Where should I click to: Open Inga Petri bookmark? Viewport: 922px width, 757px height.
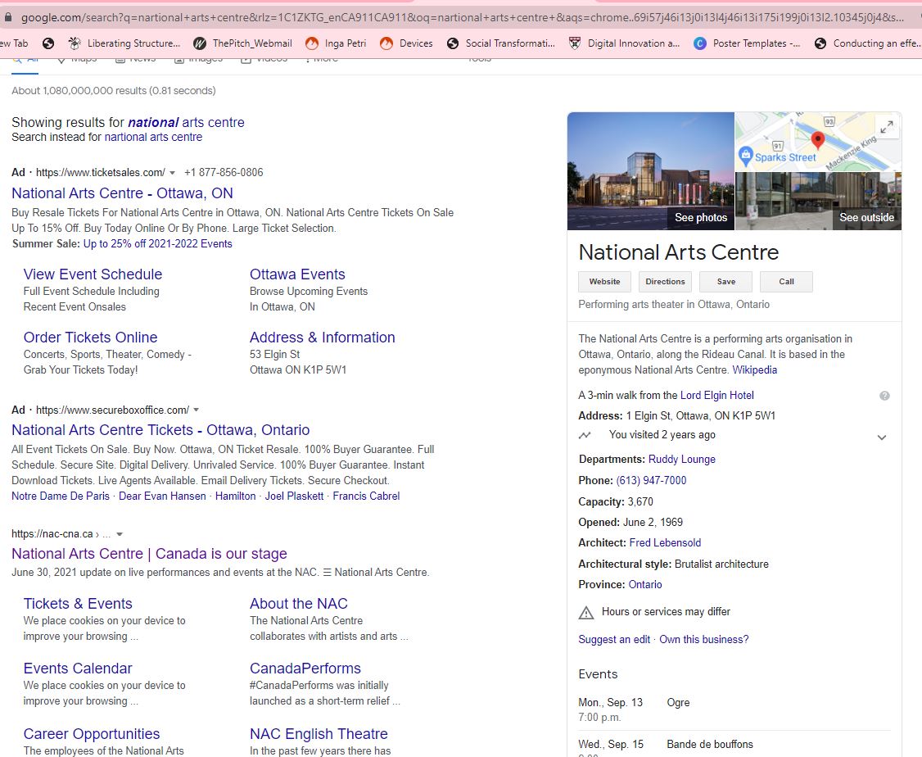click(x=336, y=43)
